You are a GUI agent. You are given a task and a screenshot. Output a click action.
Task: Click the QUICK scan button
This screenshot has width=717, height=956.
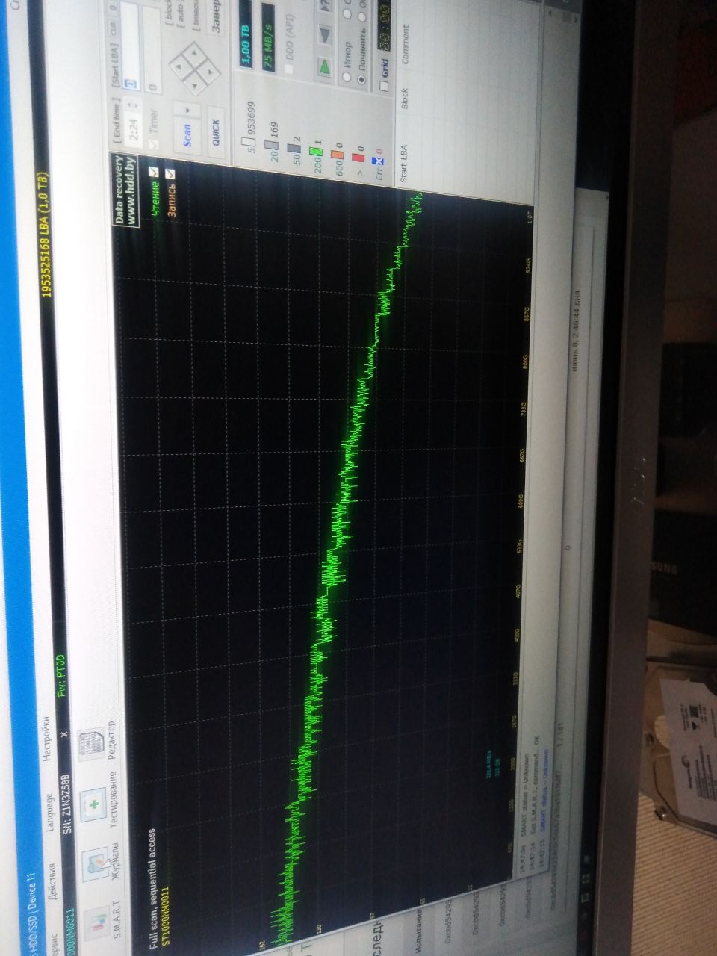coord(214,132)
